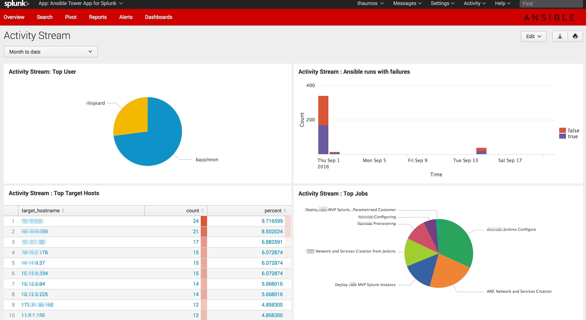
Task: Go to the Search tab
Action: (x=45, y=17)
